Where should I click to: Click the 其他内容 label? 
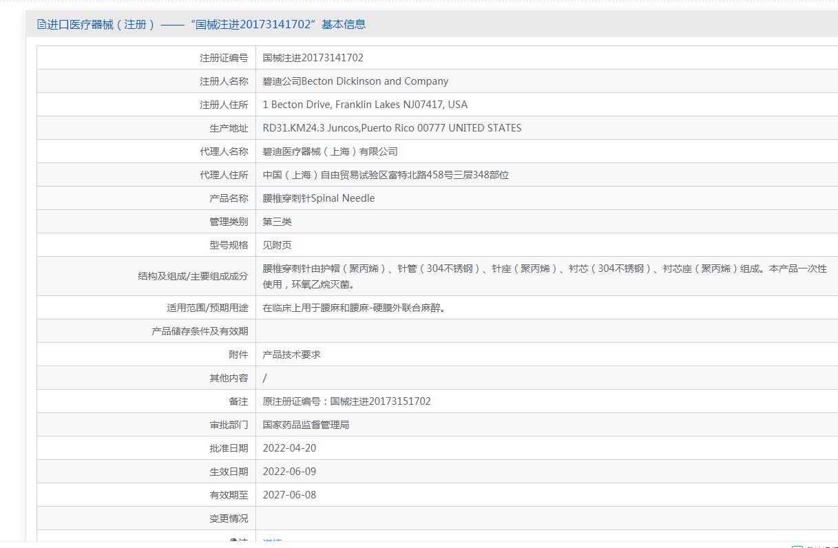click(229, 378)
